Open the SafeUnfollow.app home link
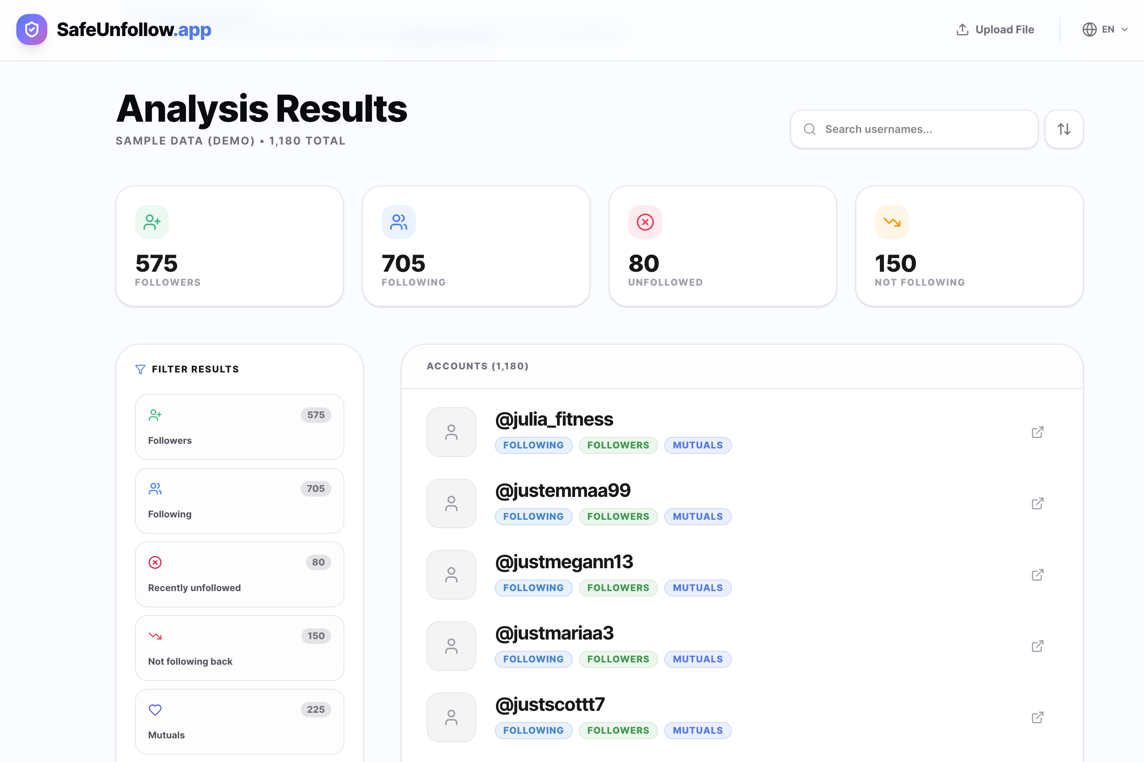Screen dimensions: 1144x762 (134, 29)
